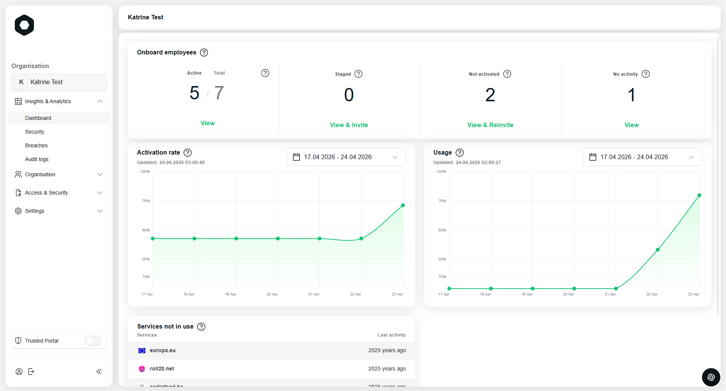
Task: Expand the Access & Security menu
Action: coord(59,193)
